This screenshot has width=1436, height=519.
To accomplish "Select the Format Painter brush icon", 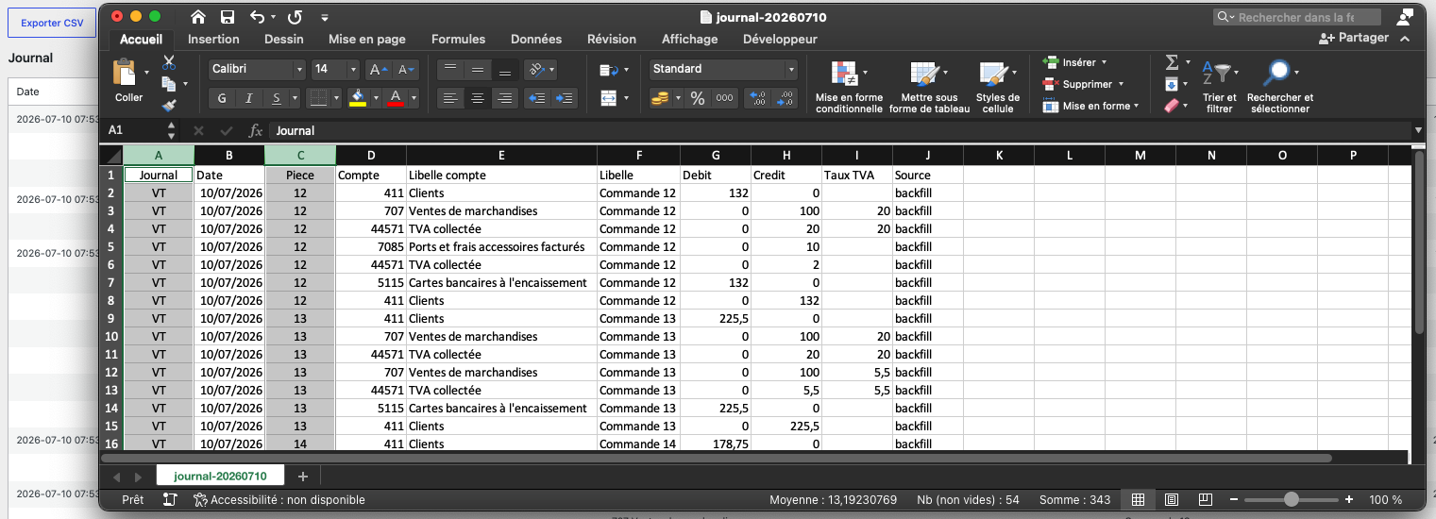I will tap(169, 106).
